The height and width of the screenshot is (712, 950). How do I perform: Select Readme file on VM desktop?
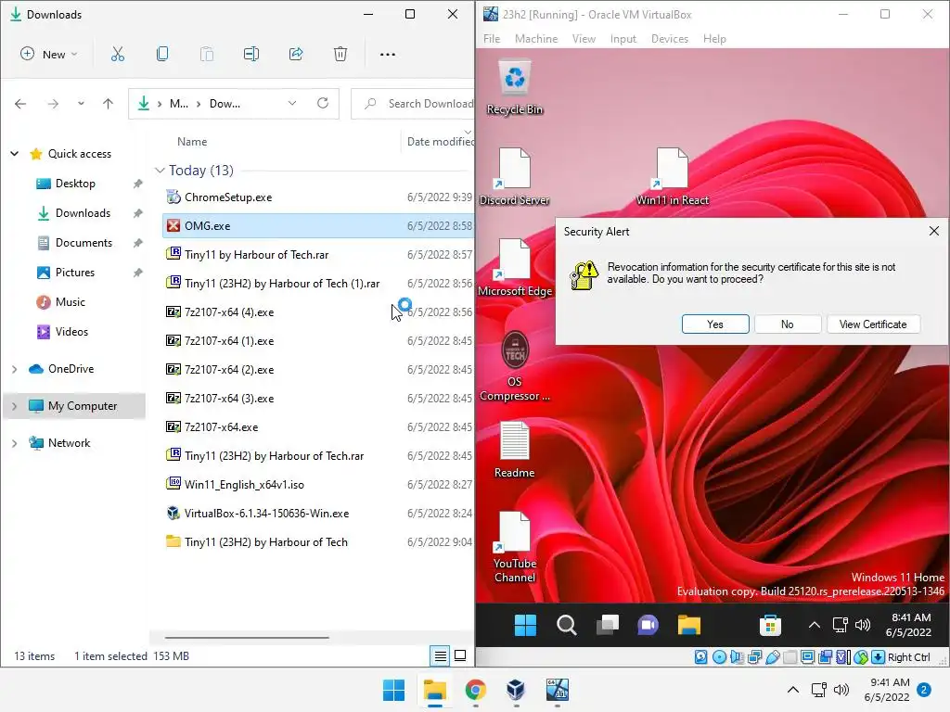(x=514, y=450)
